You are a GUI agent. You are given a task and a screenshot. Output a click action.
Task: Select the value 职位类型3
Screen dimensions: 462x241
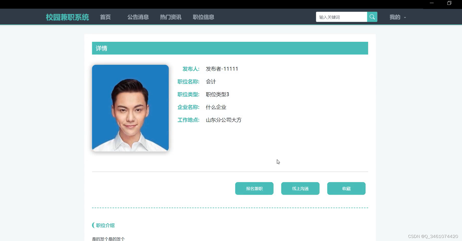(217, 94)
